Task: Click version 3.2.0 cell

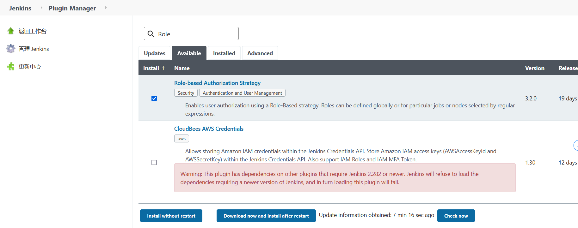Action: pos(531,99)
